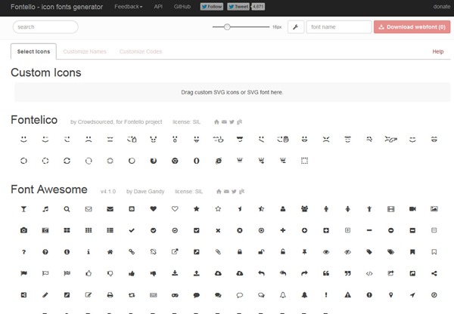Select the home icon in the glyph grid

point(110,251)
